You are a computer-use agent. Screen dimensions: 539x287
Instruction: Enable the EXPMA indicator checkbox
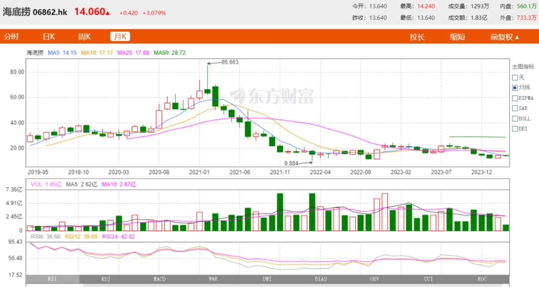pyautogui.click(x=515, y=98)
